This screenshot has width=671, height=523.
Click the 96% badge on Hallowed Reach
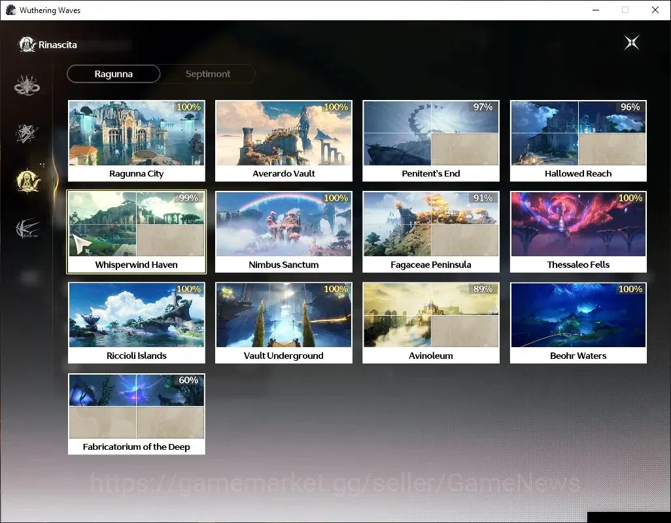point(630,107)
